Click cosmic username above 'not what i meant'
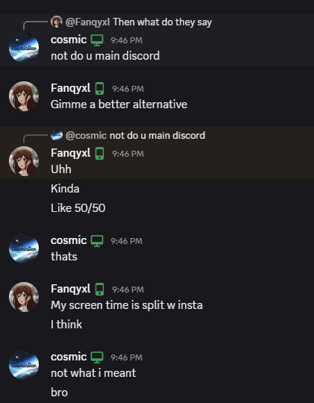The height and width of the screenshot is (403, 314). pyautogui.click(x=69, y=357)
